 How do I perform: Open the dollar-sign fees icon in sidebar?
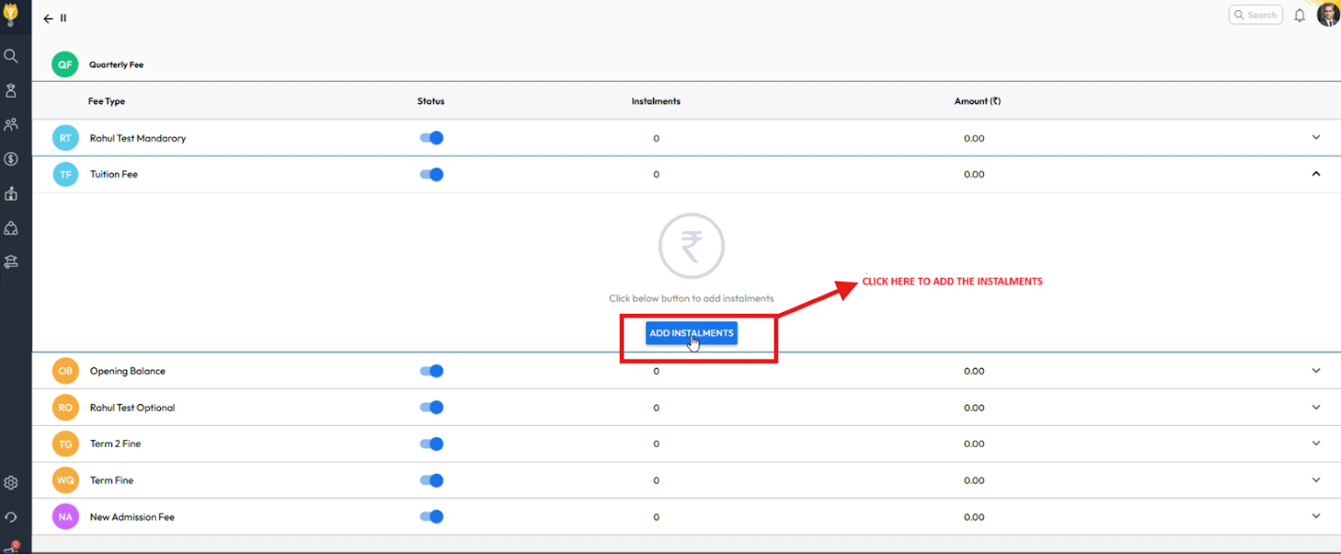(x=11, y=159)
